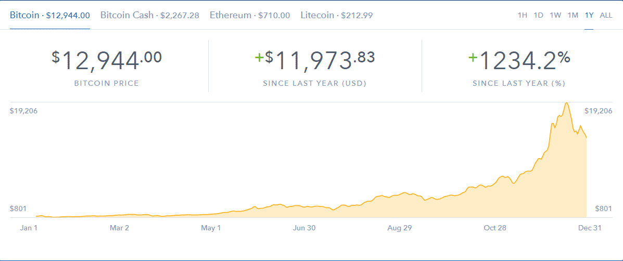Click the Mar 2 date axis label

tap(119, 228)
